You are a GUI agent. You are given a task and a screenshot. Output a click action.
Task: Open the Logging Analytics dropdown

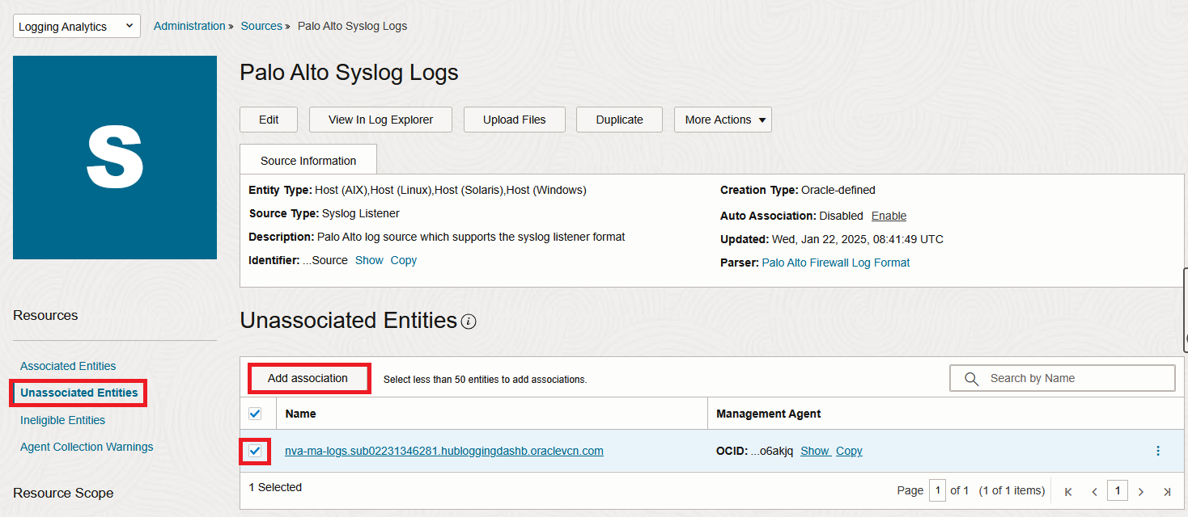pos(77,27)
